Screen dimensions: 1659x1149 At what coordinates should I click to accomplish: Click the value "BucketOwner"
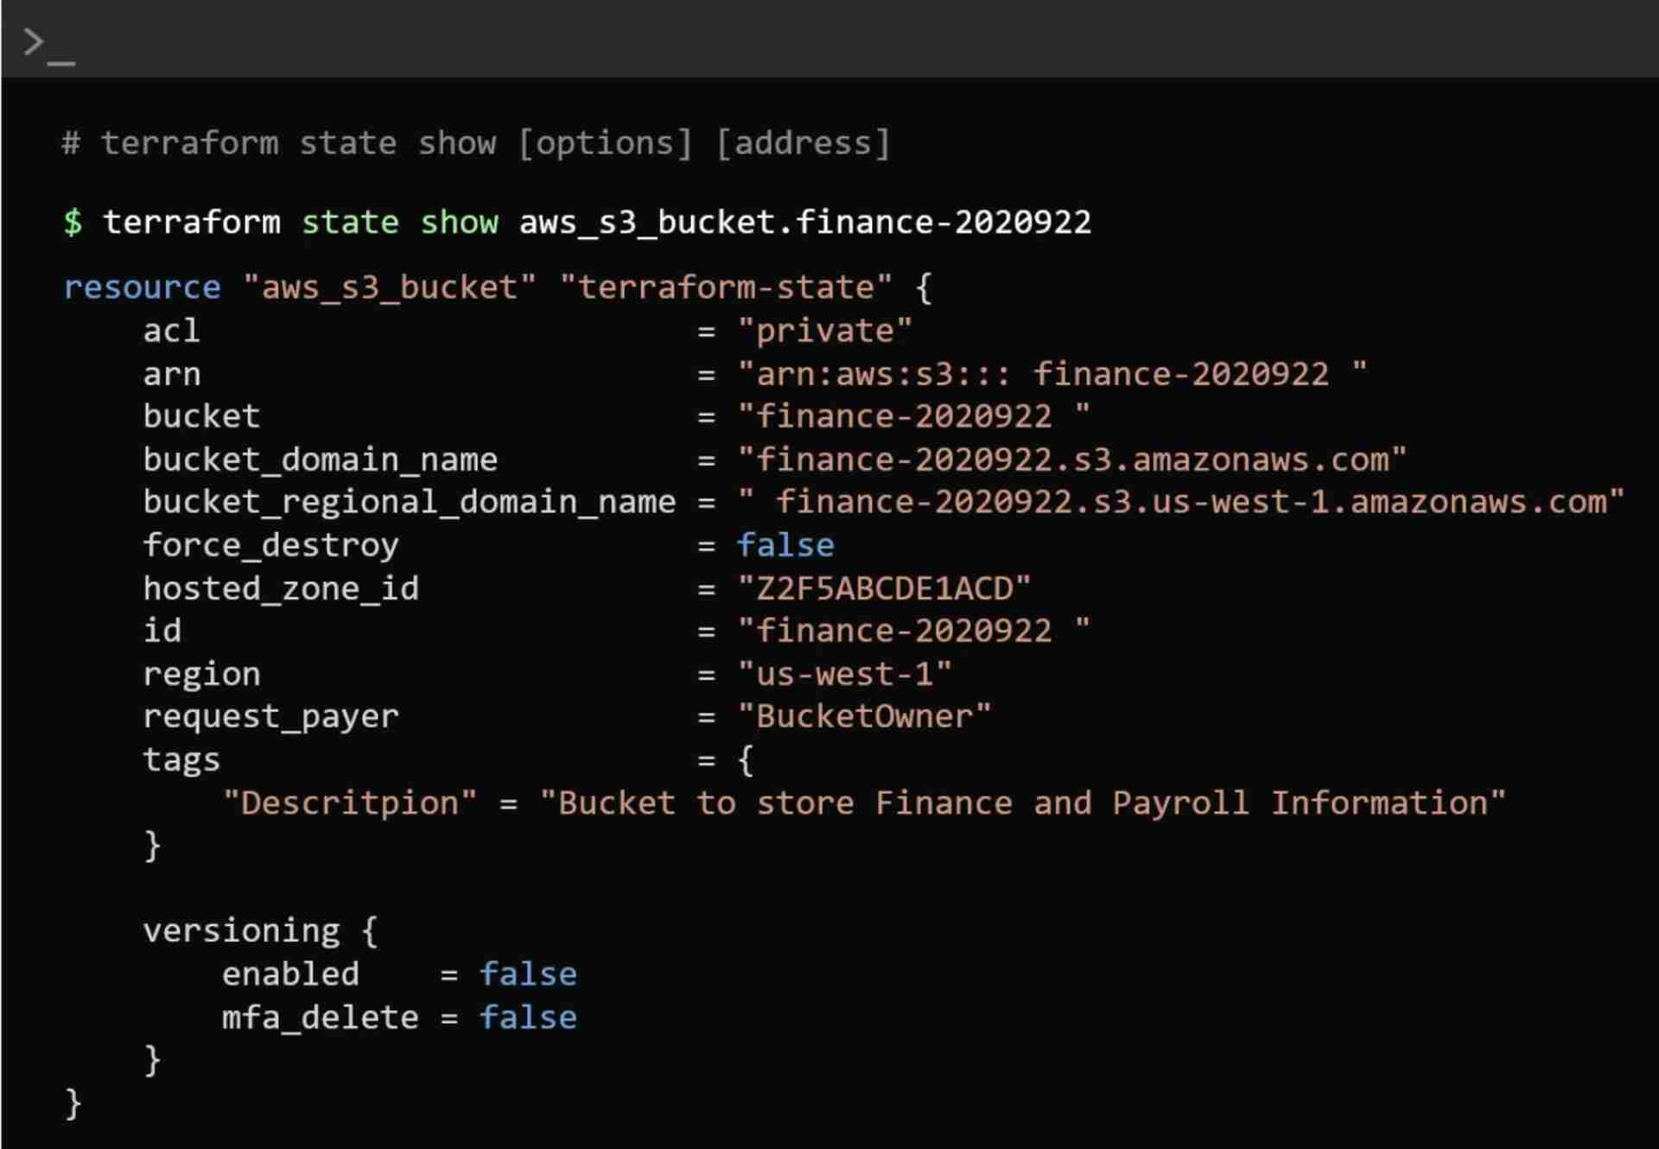[x=864, y=716]
